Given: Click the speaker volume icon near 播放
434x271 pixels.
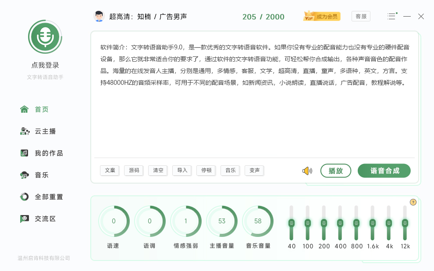Looking at the screenshot, I should 306,170.
